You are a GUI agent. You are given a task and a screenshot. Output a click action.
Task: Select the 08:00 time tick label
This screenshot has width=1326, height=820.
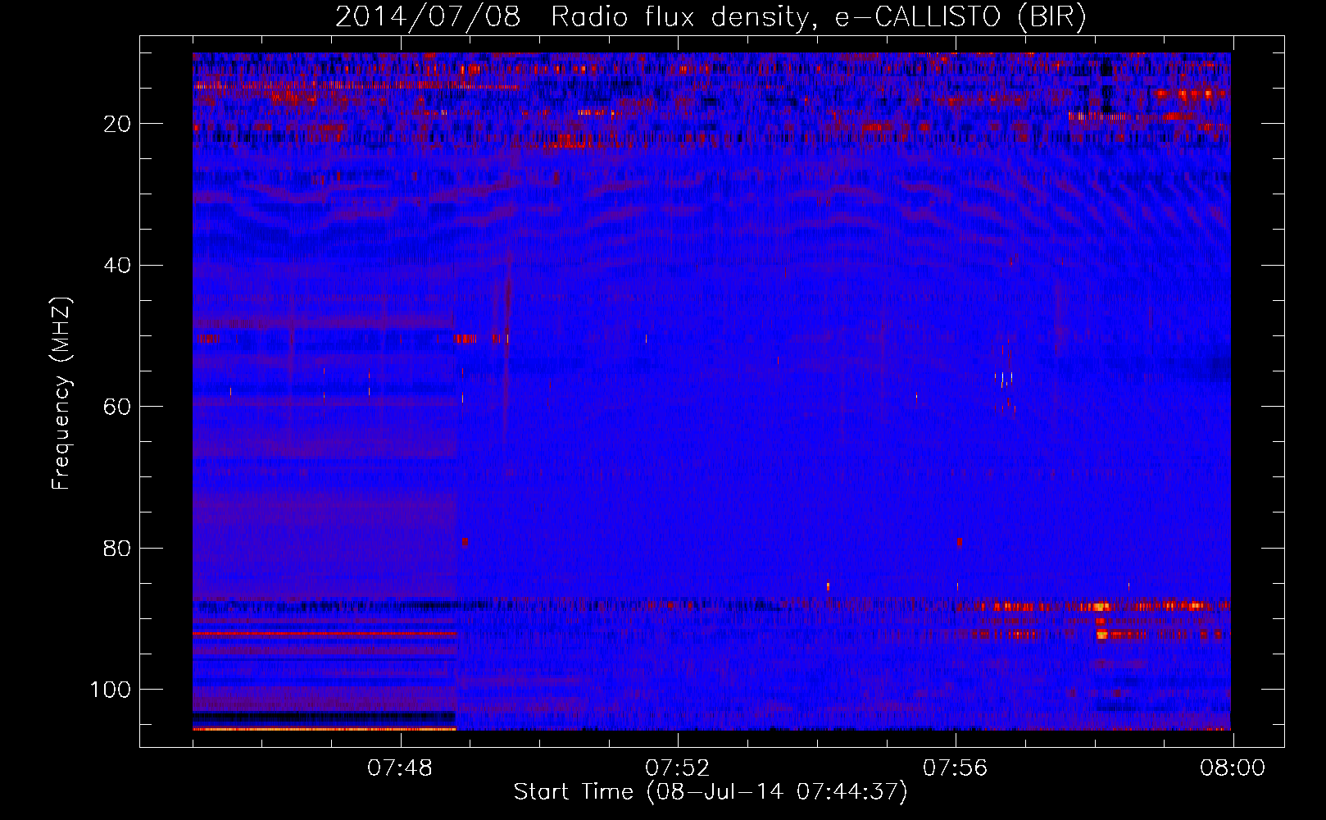coord(1233,768)
